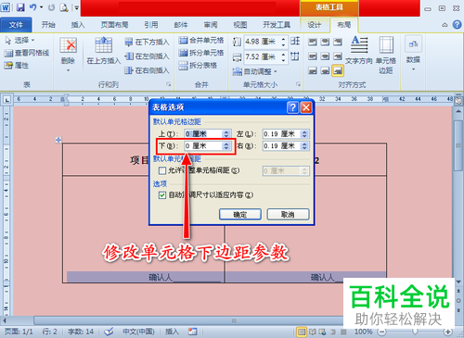Switch to full screen reading view
464x338 pixels.
[313, 332]
